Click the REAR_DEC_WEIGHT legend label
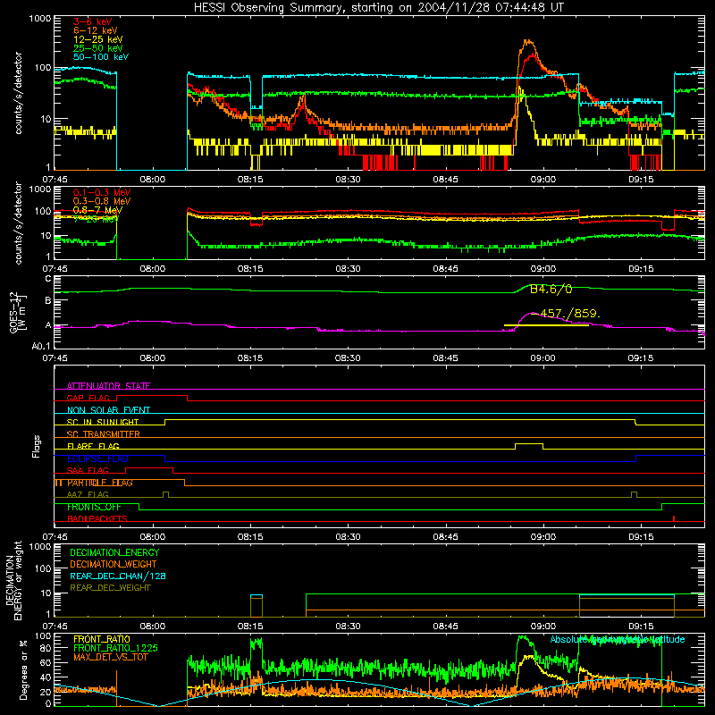 click(x=110, y=588)
